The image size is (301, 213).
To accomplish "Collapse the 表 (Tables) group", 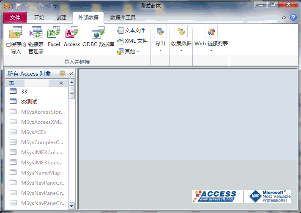I will [61, 83].
